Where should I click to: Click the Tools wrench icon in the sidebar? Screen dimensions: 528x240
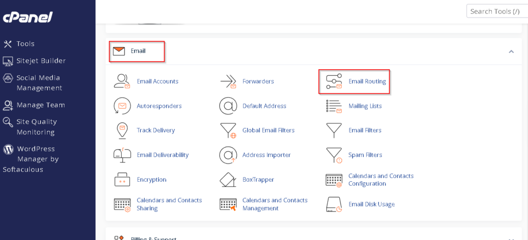pyautogui.click(x=7, y=44)
